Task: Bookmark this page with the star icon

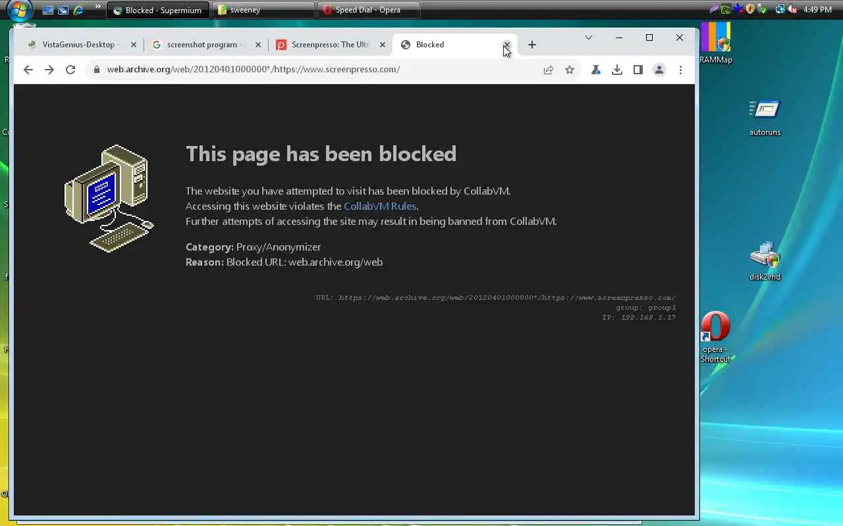Action: 570,70
